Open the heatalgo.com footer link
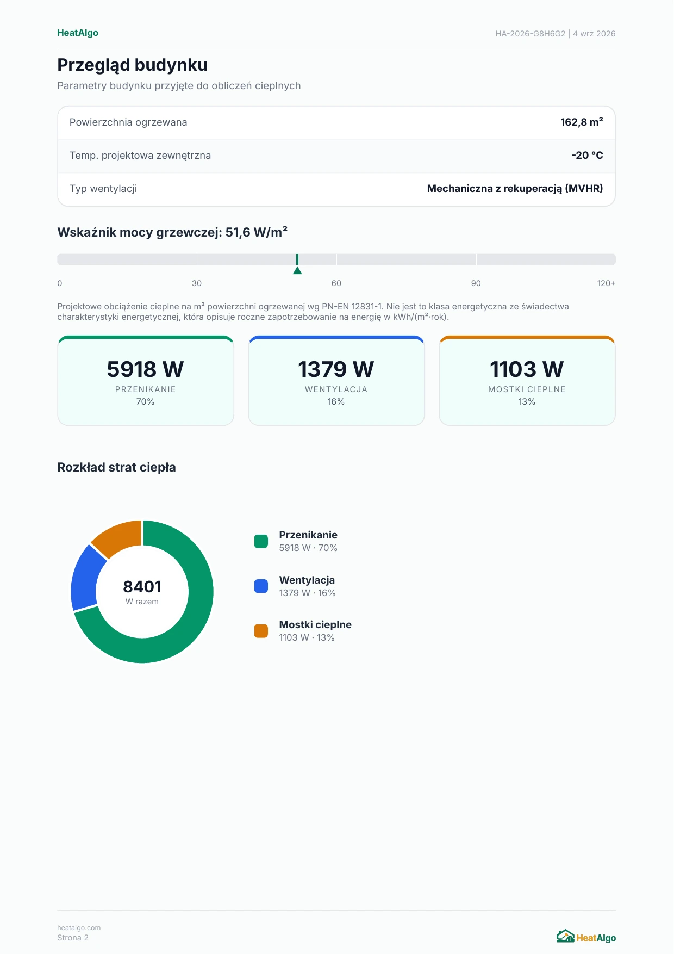 coord(79,928)
